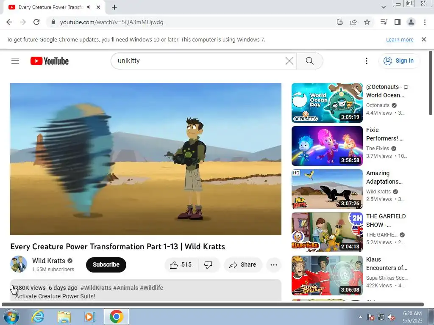Like the video with 515 likes

181,265
